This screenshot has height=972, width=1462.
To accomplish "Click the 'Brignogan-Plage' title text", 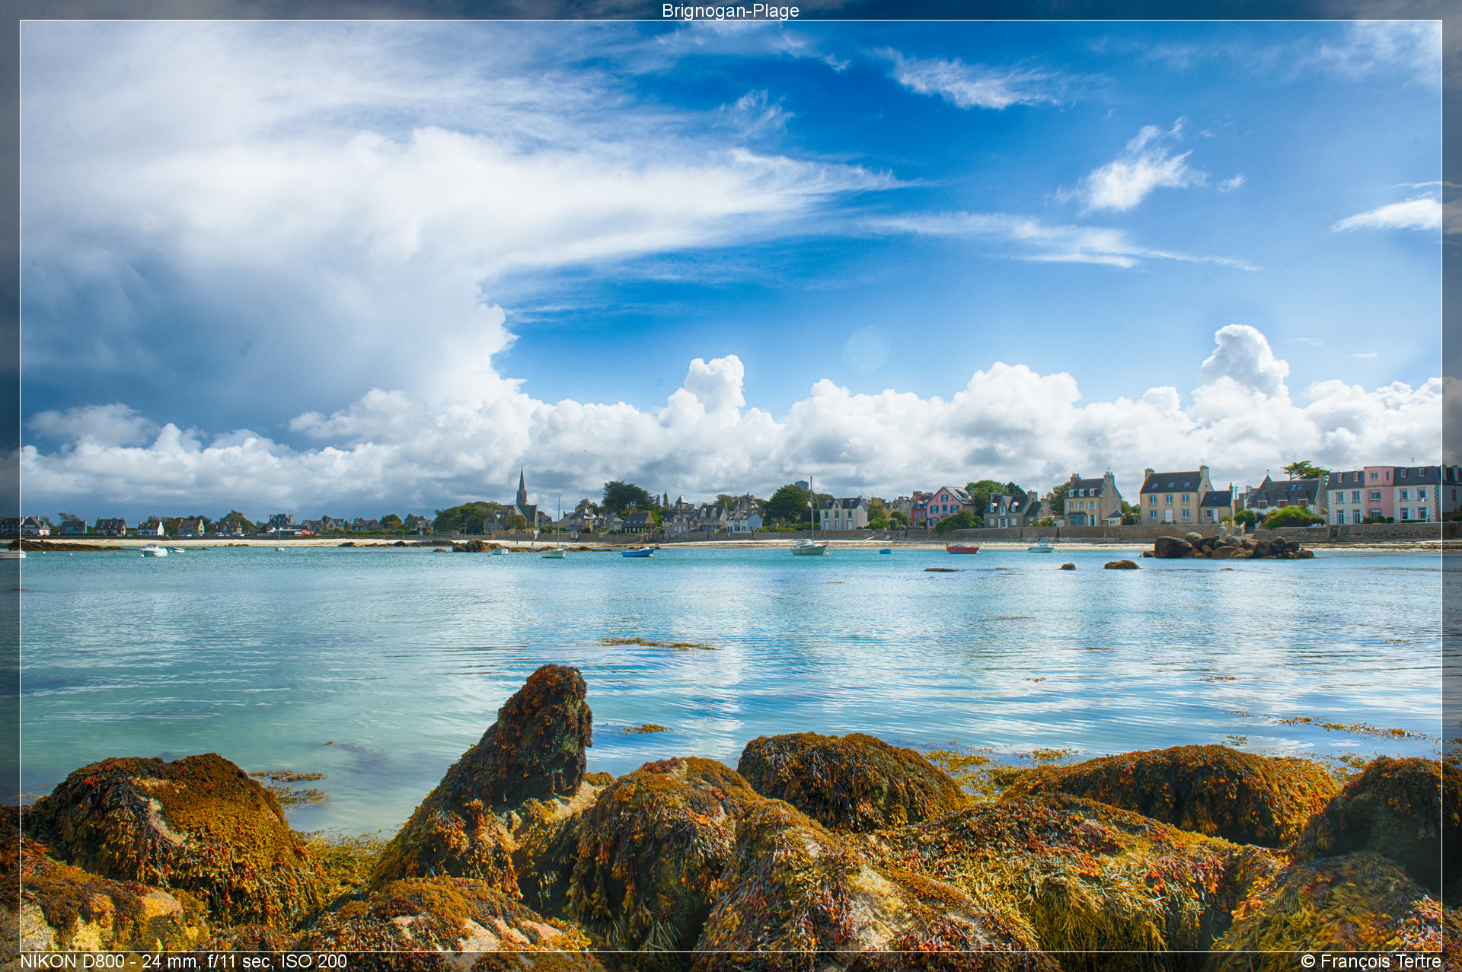I will pyautogui.click(x=730, y=11).
